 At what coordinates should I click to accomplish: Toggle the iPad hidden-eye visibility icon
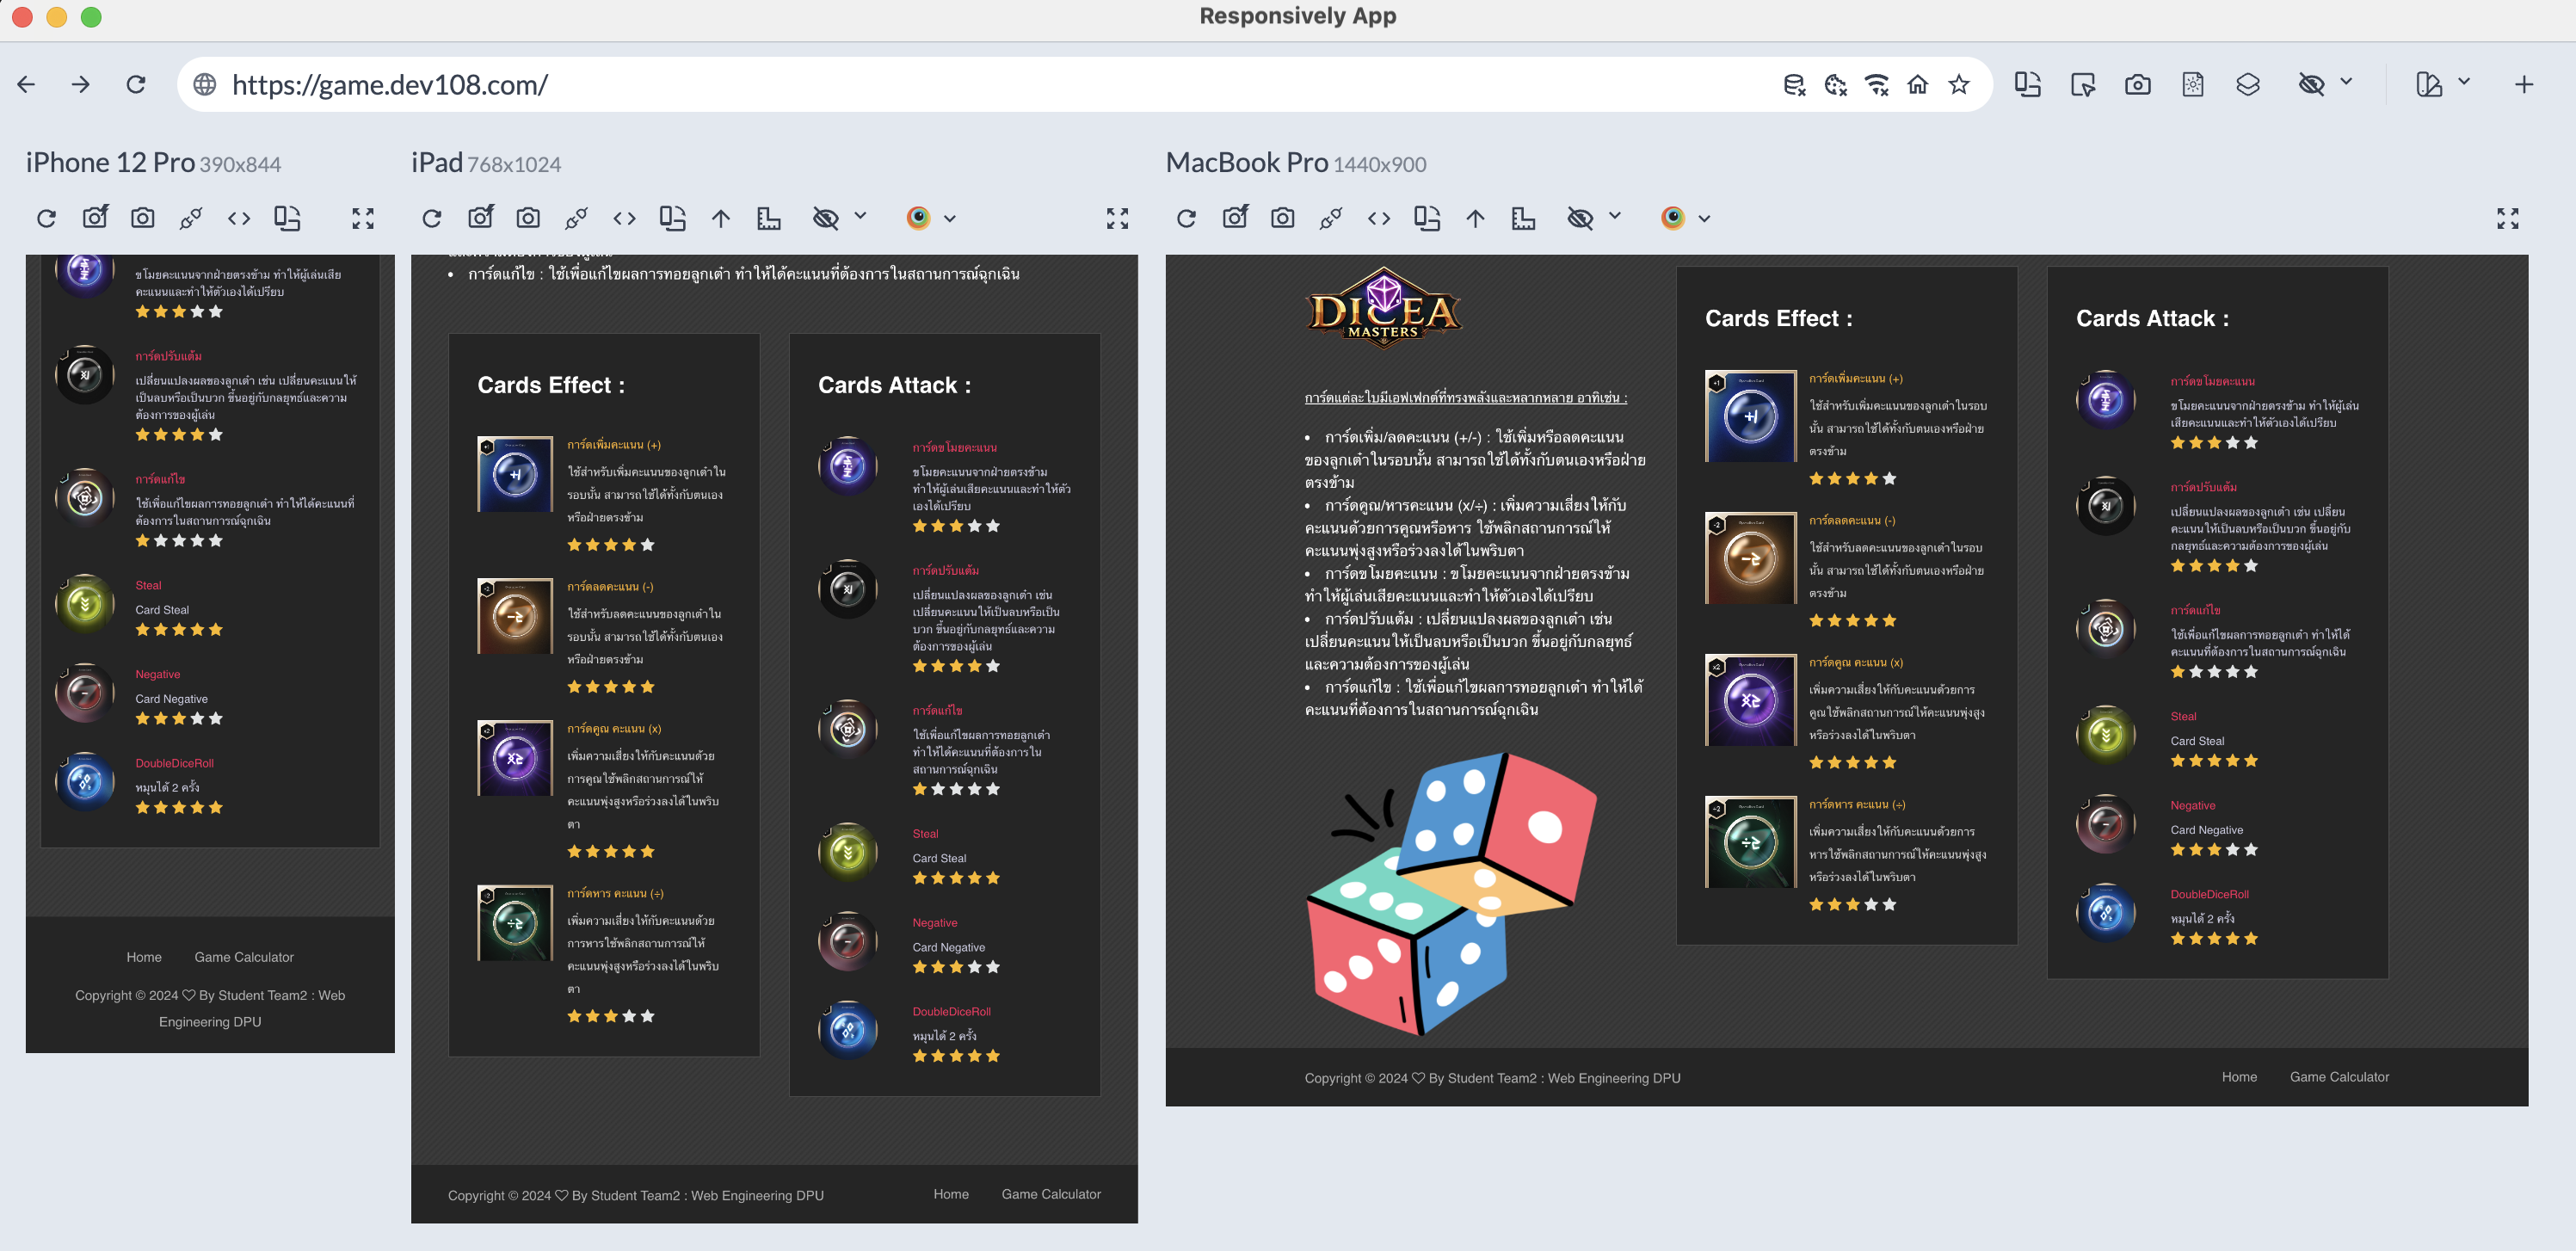[x=825, y=218]
